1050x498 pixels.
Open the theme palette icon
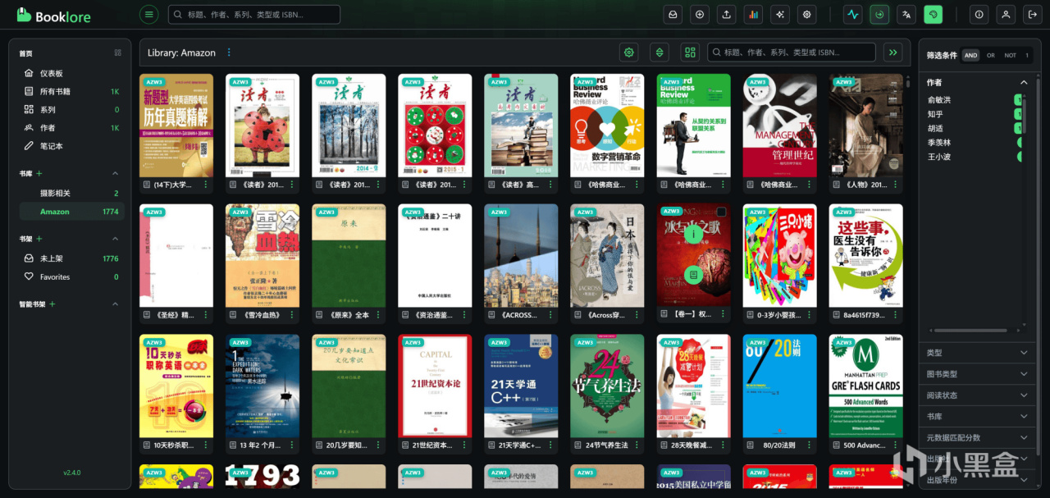(933, 14)
